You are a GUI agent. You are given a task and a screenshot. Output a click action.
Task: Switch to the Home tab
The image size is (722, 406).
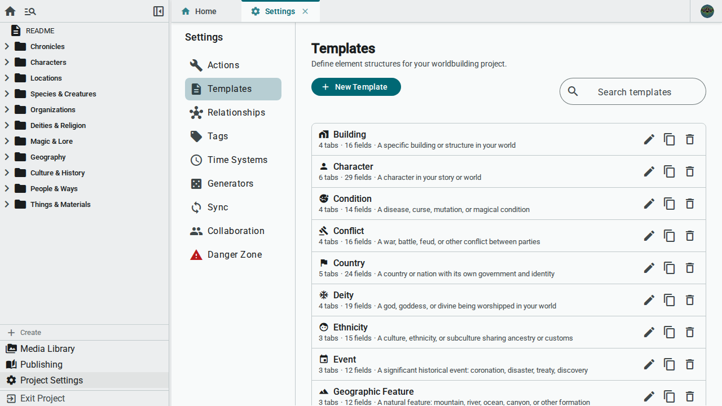(206, 11)
